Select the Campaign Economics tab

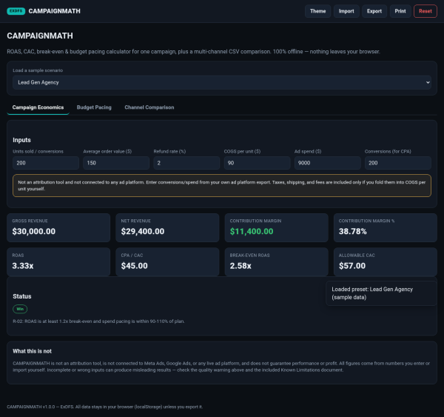(38, 107)
